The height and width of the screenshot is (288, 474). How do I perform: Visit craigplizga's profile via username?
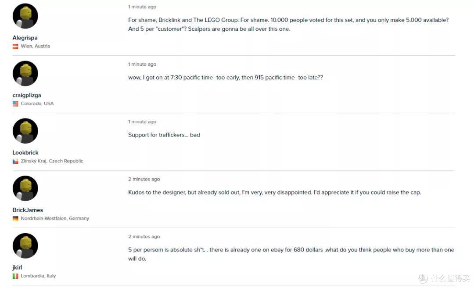click(27, 95)
